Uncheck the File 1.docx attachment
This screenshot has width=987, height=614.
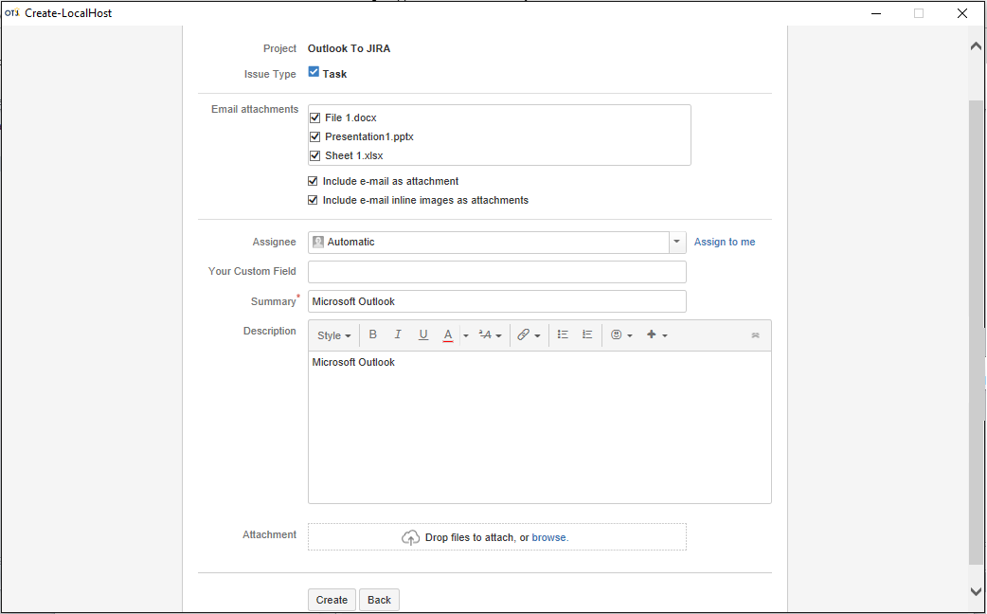coord(315,118)
